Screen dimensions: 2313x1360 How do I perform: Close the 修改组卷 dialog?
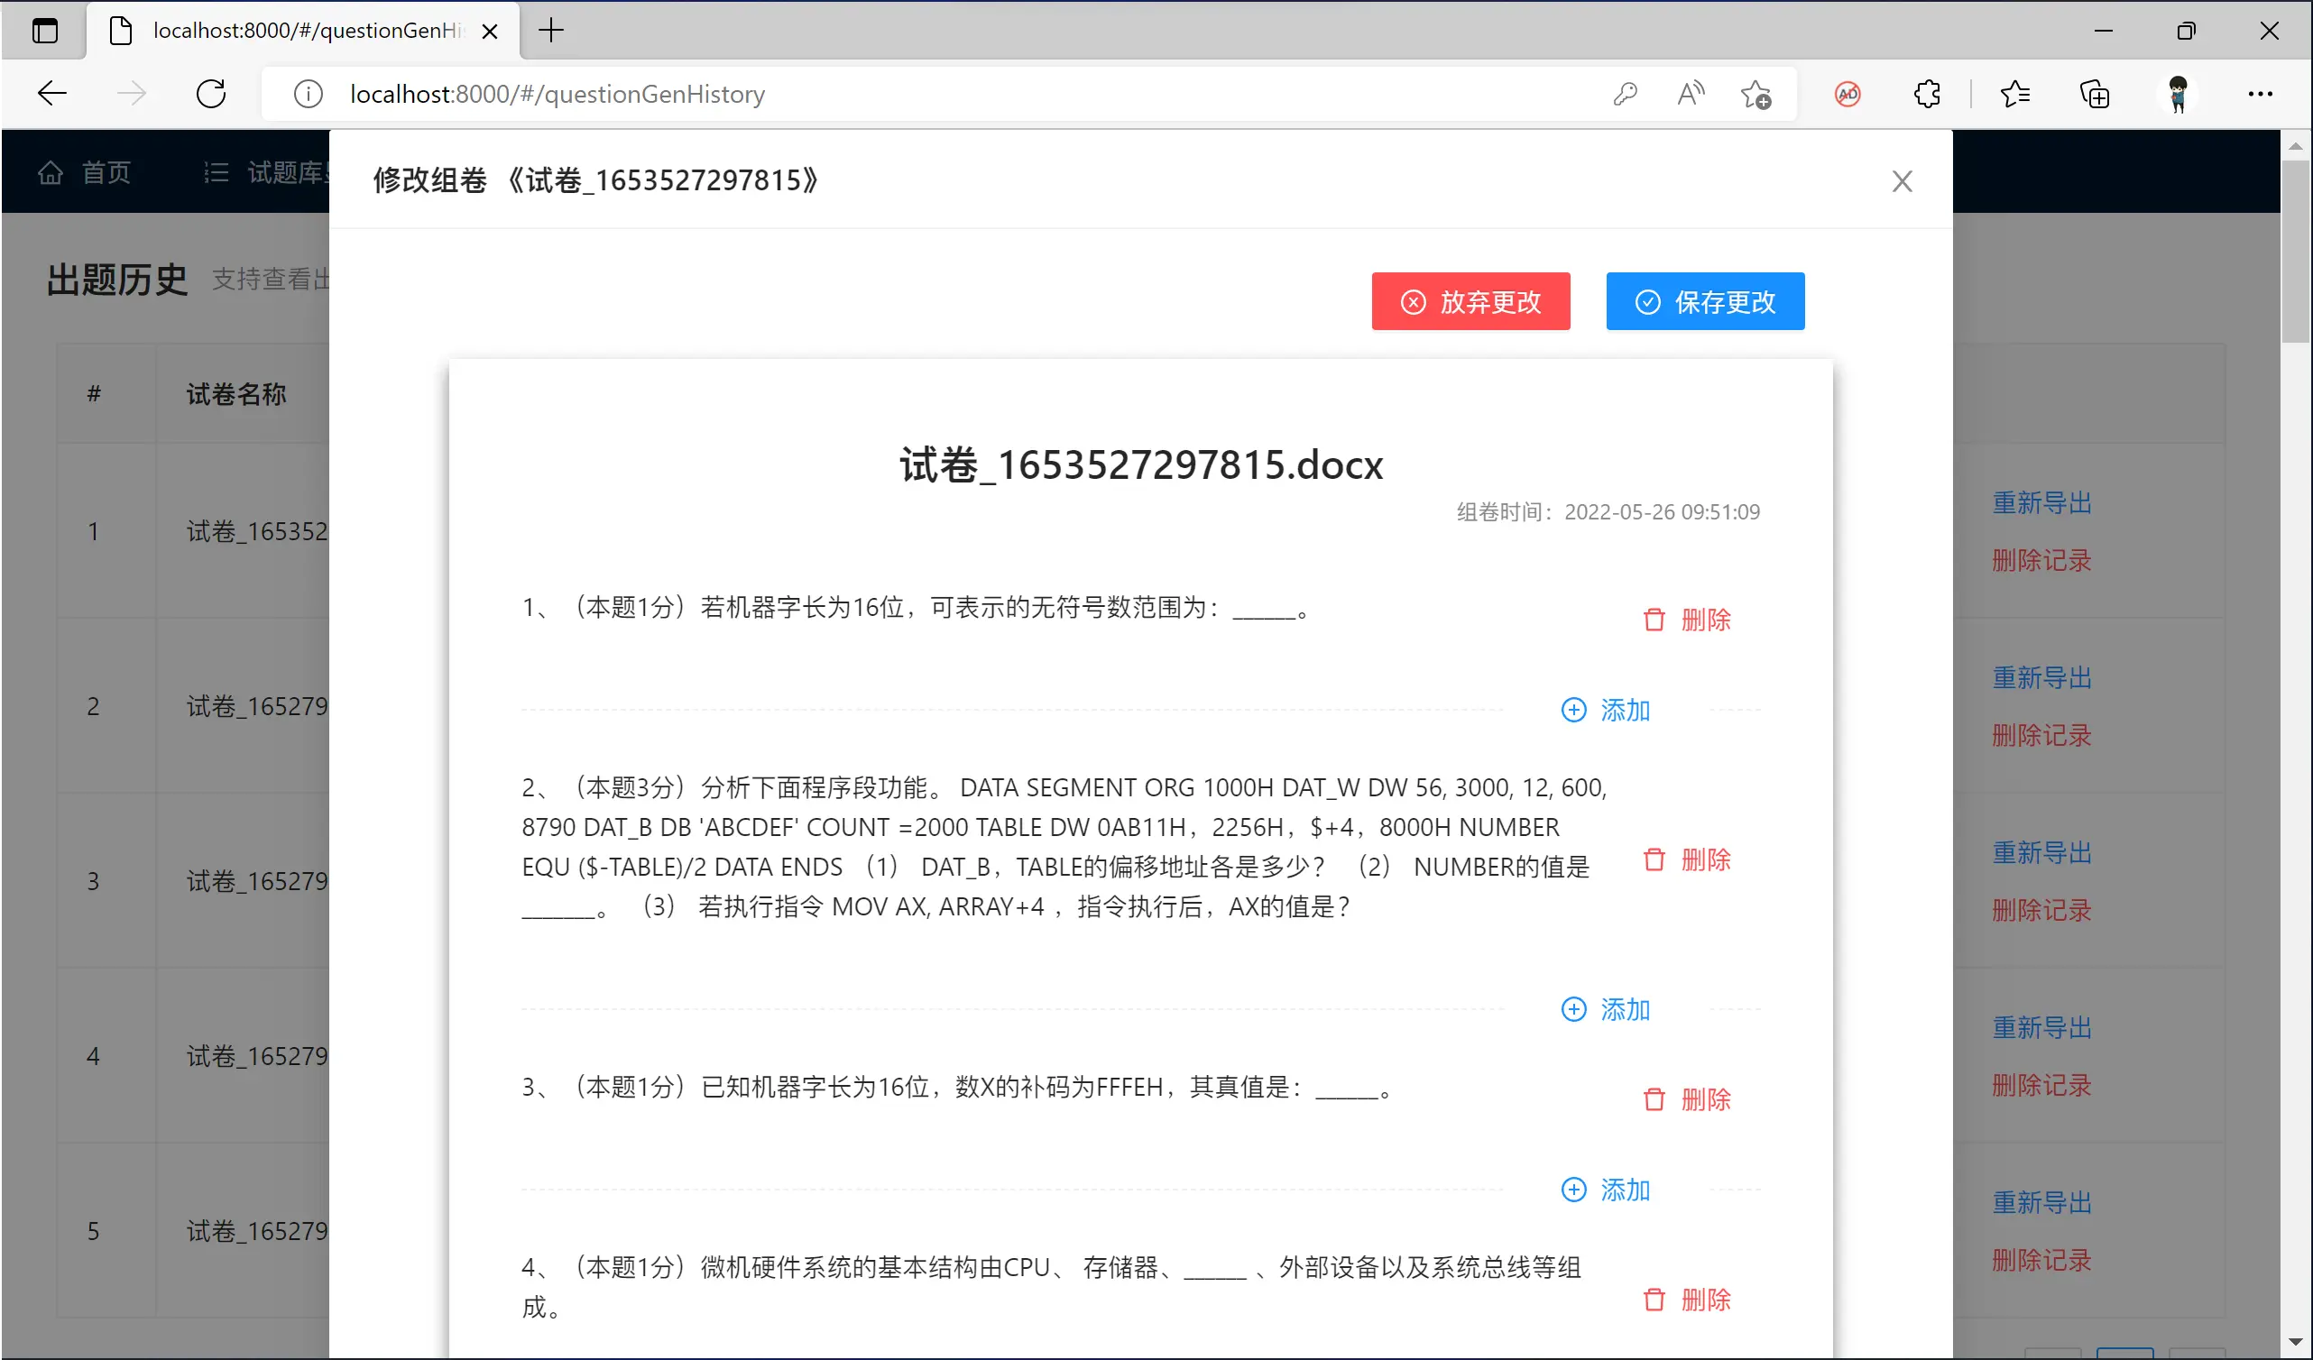[1902, 180]
